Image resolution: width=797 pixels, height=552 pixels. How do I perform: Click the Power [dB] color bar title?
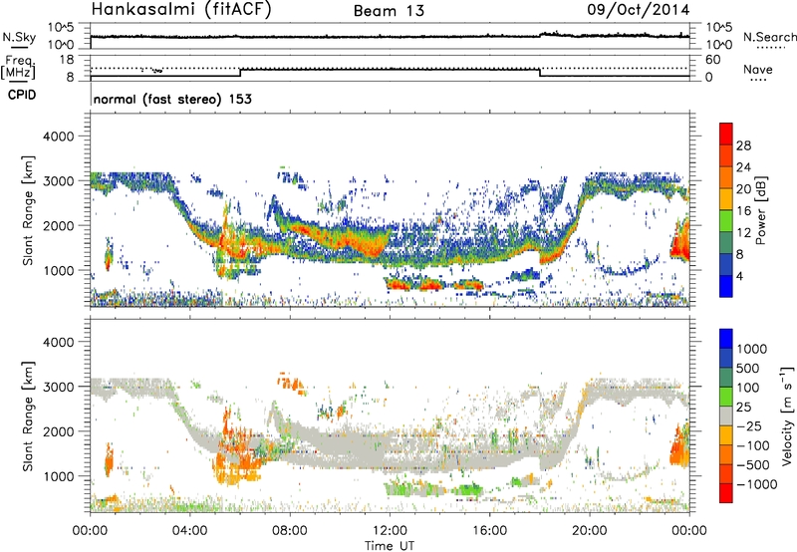coord(760,210)
